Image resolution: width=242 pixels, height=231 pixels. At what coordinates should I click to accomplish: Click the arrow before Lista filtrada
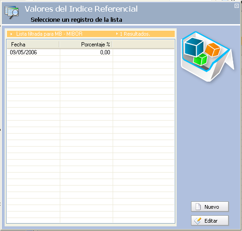(x=11, y=34)
